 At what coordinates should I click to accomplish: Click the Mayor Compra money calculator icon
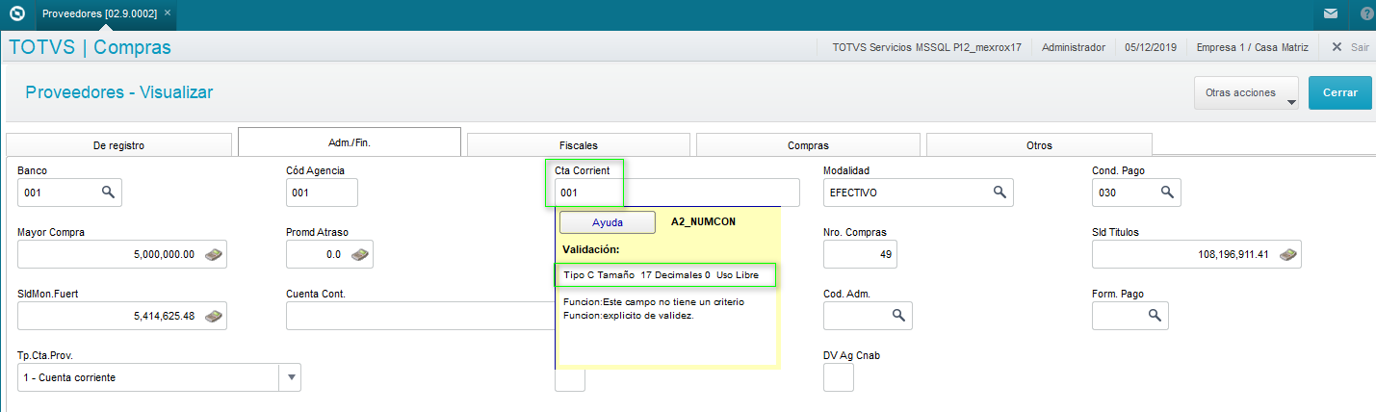coord(215,254)
